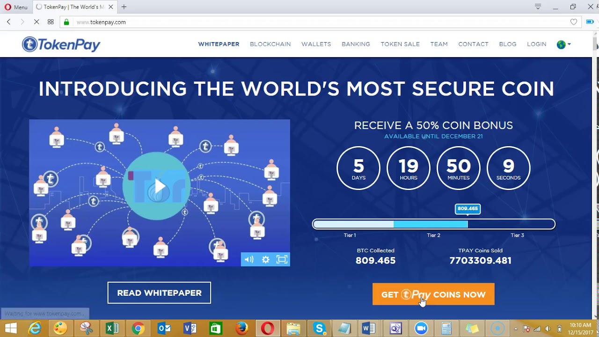
Task: Open Sticky Notes from taskbar
Action: pos(472,329)
